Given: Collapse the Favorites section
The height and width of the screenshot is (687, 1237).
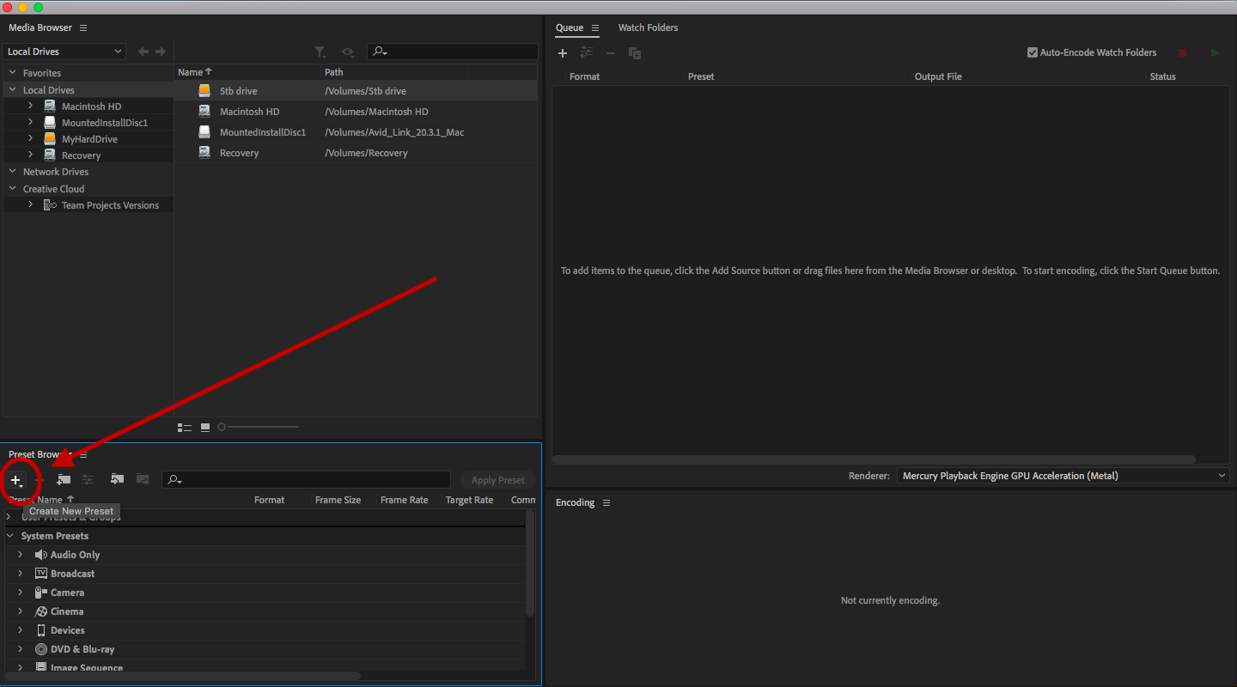Looking at the screenshot, I should [x=13, y=73].
